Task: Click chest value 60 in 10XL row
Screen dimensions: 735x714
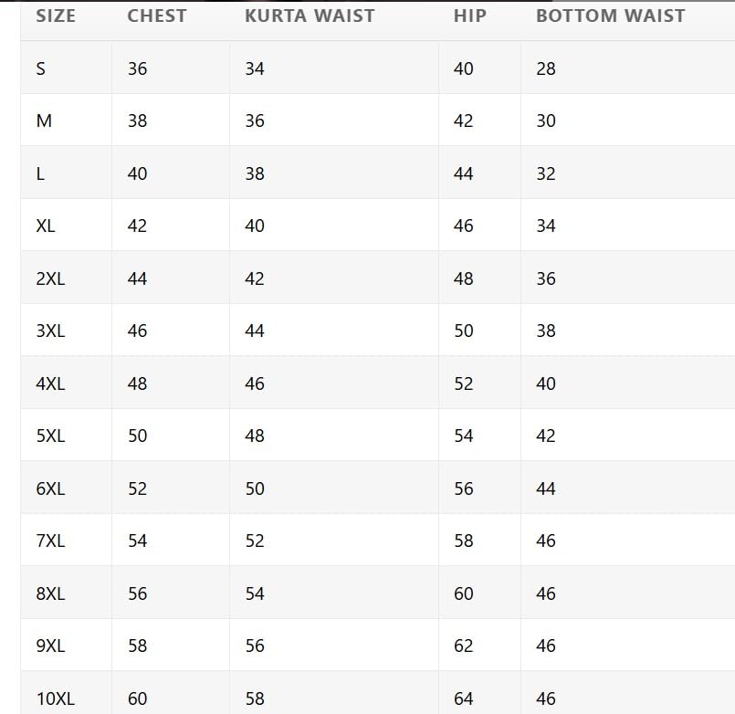Action: pyautogui.click(x=137, y=699)
